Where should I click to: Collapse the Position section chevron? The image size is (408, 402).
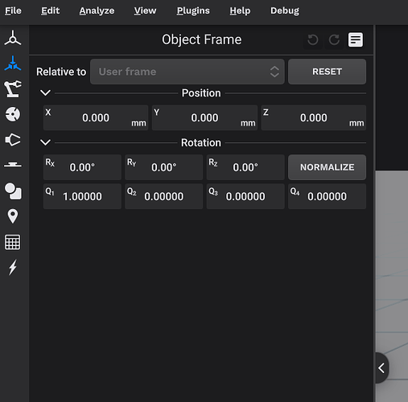tap(45, 92)
